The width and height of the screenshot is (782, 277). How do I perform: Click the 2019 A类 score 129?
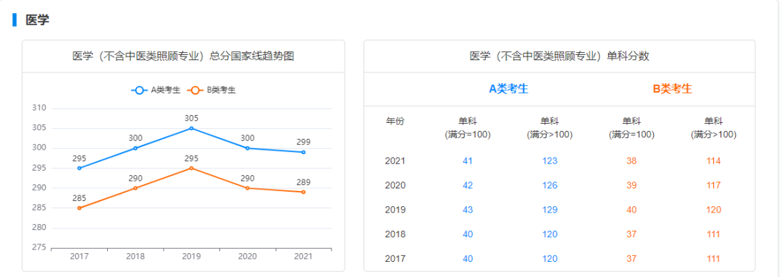tap(550, 210)
